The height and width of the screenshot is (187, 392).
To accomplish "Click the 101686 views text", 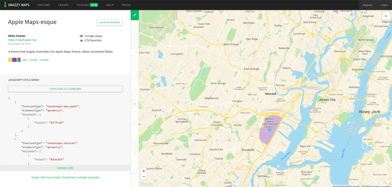I will coord(93,36).
